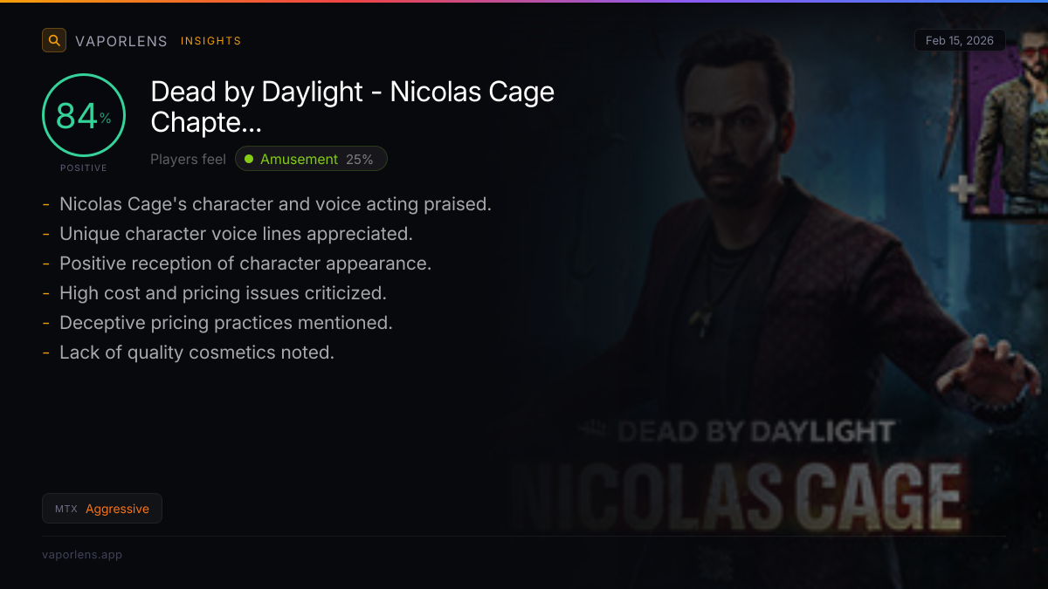
Task: Click the Amusement 25% emotion pill
Action: (x=311, y=159)
